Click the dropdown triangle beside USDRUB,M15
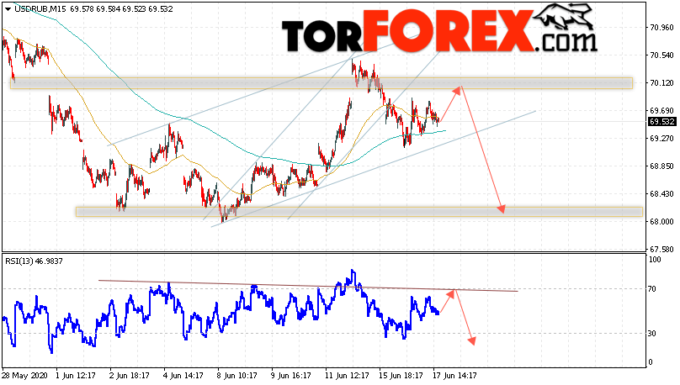 8,8
